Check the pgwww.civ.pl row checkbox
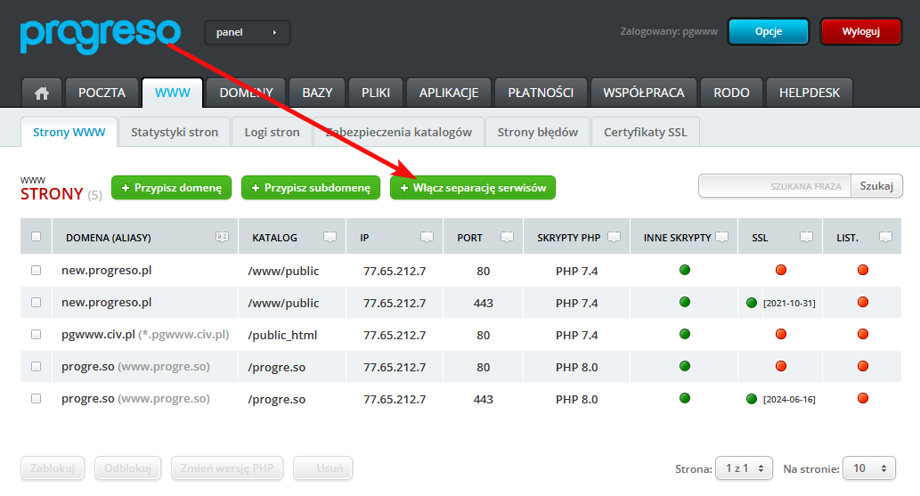This screenshot has height=496, width=920. [37, 335]
